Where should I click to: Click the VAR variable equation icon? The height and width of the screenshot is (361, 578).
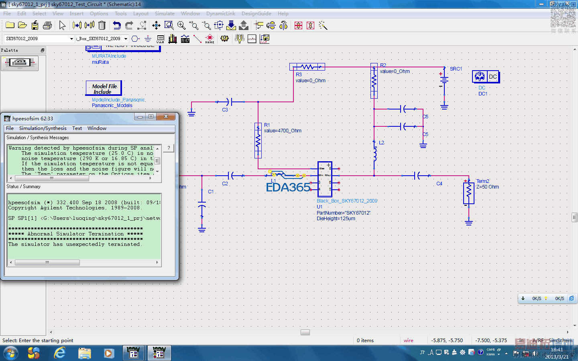click(160, 39)
